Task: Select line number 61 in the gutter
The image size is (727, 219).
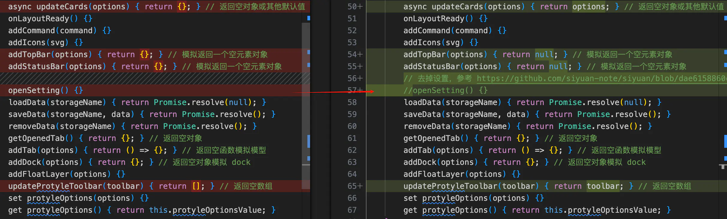Action: click(352, 138)
